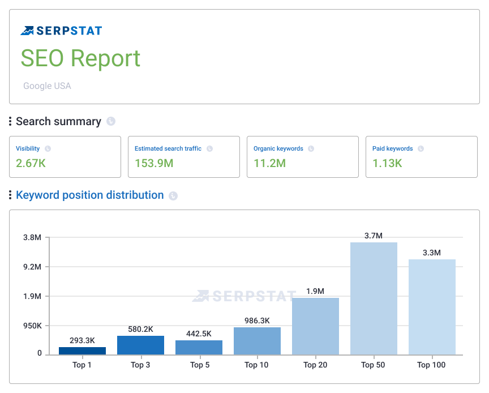Select the Paid keywords 1.13K card
Screen dimensions: 489x393
click(422, 157)
